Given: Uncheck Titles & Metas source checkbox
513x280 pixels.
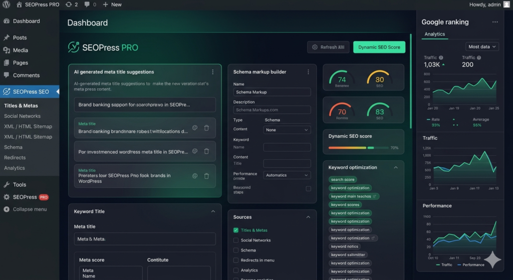Looking at the screenshot, I should [x=236, y=230].
